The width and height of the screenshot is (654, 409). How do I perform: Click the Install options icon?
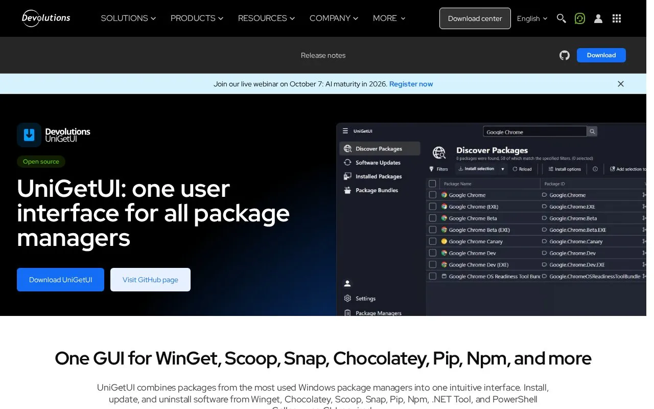(x=551, y=169)
